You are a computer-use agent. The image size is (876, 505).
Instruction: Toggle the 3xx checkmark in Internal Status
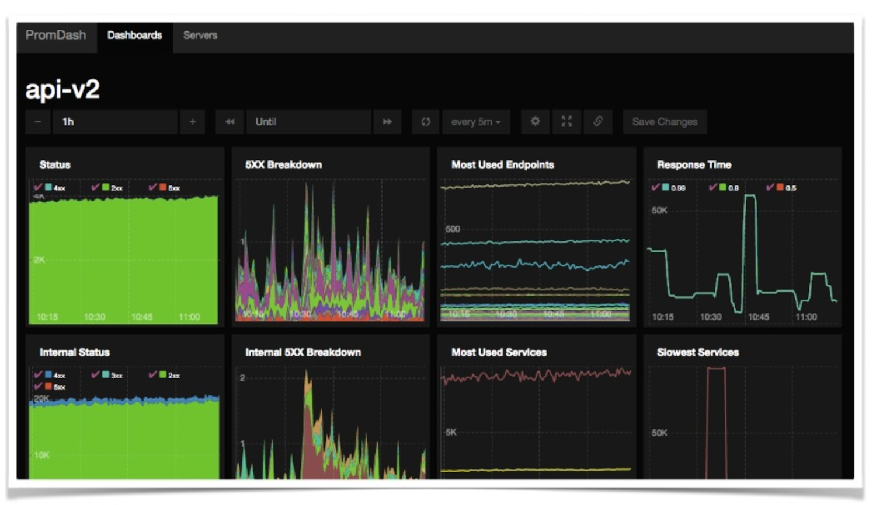point(95,374)
